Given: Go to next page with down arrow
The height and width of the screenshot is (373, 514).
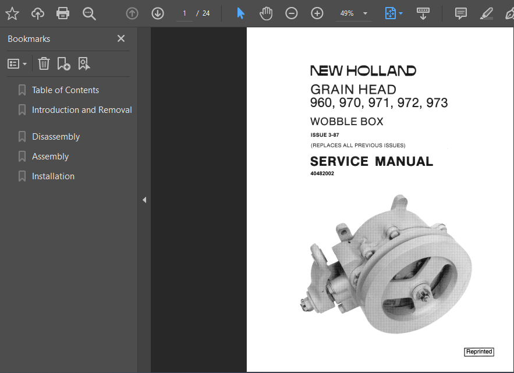Looking at the screenshot, I should point(157,13).
